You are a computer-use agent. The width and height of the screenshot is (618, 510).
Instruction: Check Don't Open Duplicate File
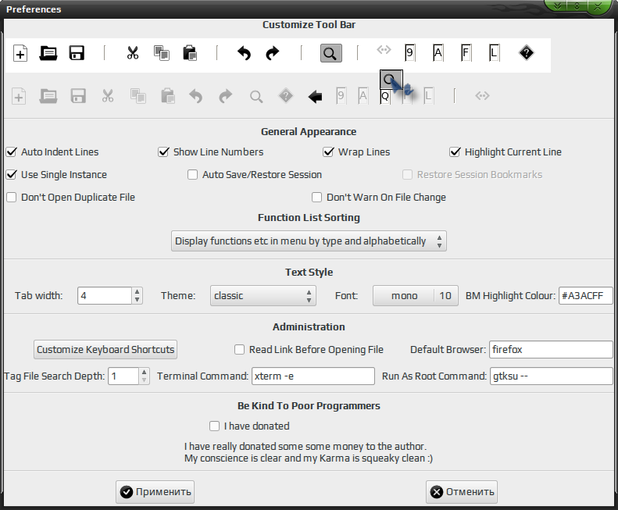(x=12, y=197)
